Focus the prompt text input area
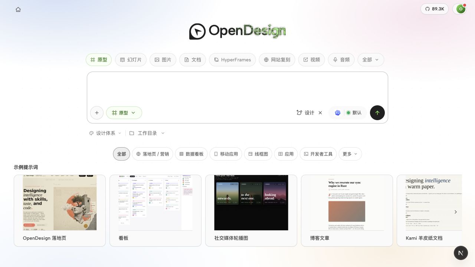475x267 pixels. click(x=237, y=88)
